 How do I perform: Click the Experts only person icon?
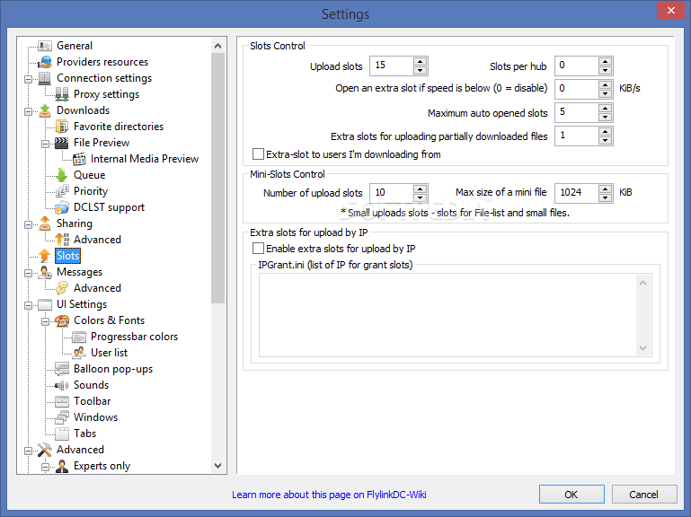(x=62, y=466)
